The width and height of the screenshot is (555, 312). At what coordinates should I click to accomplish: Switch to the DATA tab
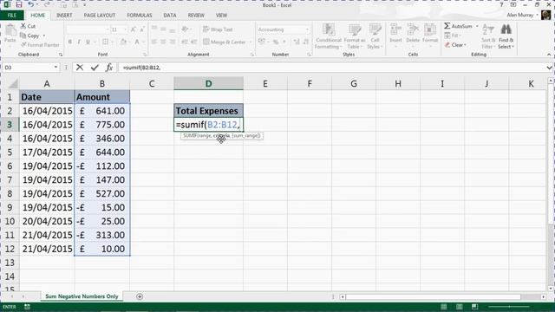(x=170, y=16)
